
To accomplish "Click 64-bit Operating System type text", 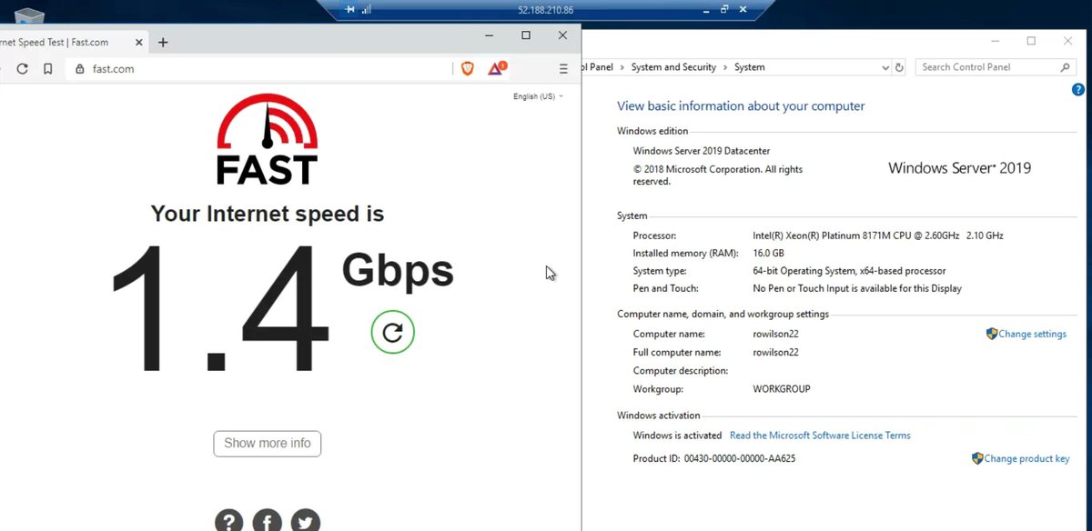I will tap(849, 271).
